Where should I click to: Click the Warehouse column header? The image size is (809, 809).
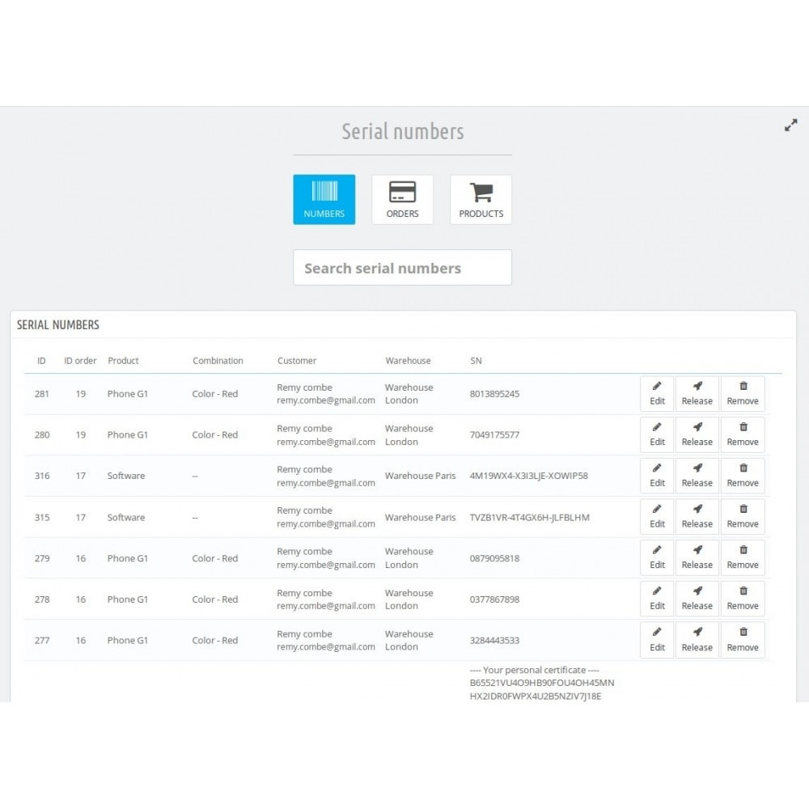[408, 361]
